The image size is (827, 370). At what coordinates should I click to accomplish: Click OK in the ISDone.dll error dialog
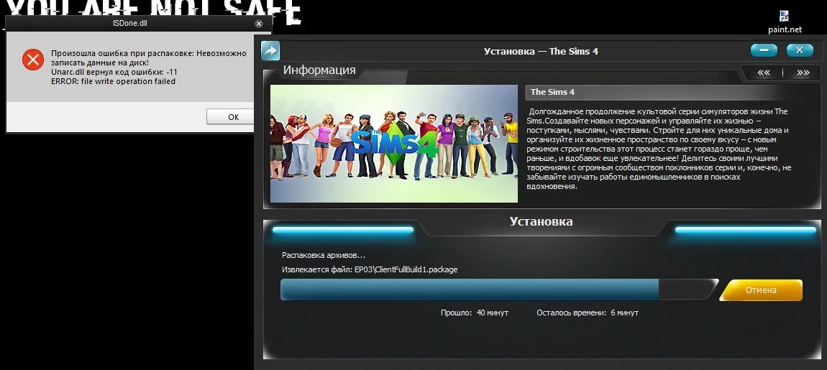232,117
